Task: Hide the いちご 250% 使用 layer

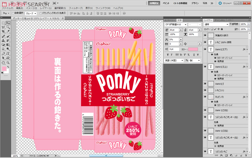Action: (205, 42)
